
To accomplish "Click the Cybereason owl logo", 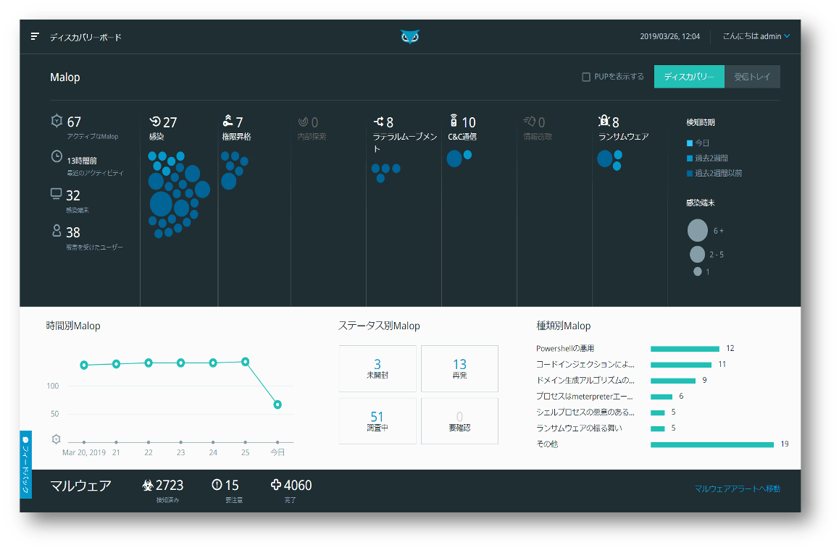I will pos(410,36).
